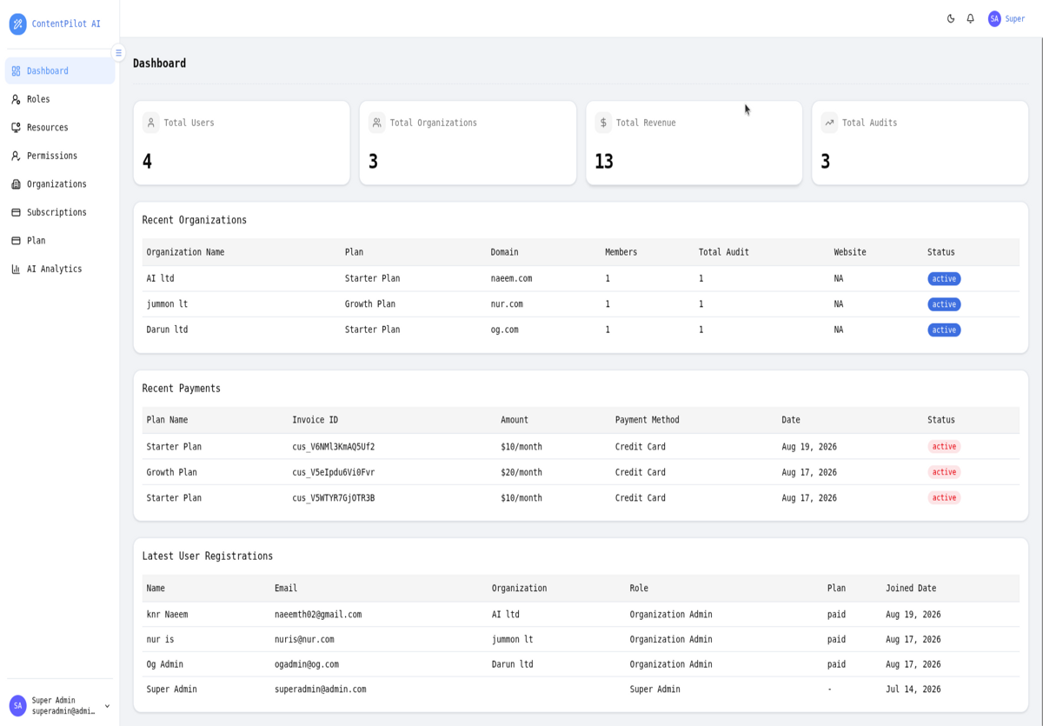Image resolution: width=1043 pixels, height=726 pixels.
Task: Select the invoice ID cus_V6NMl3KmAQ5Uf2
Action: coord(334,447)
